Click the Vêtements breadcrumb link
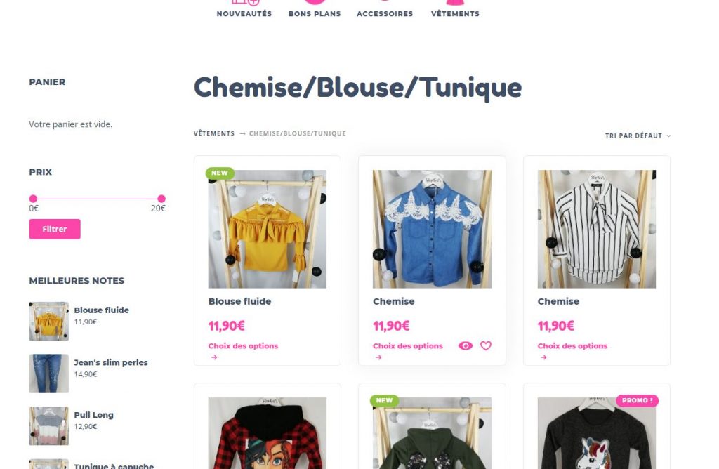 (x=213, y=133)
